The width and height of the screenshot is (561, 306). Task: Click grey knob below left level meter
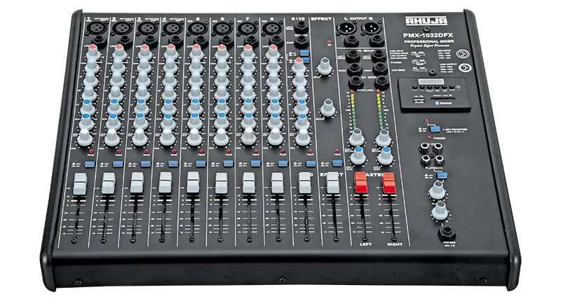[x=356, y=137]
